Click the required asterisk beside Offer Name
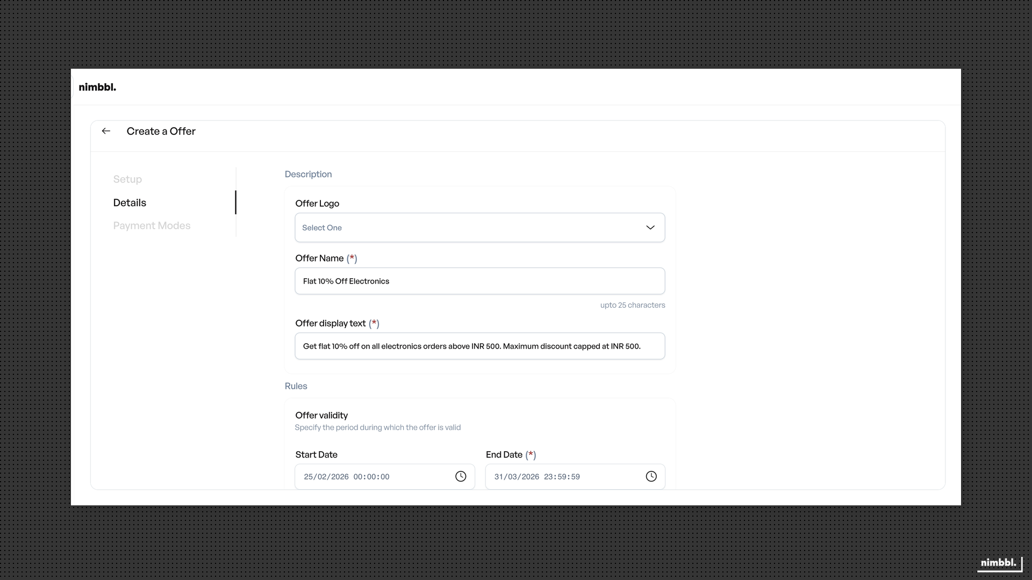Image resolution: width=1032 pixels, height=580 pixels. (353, 258)
